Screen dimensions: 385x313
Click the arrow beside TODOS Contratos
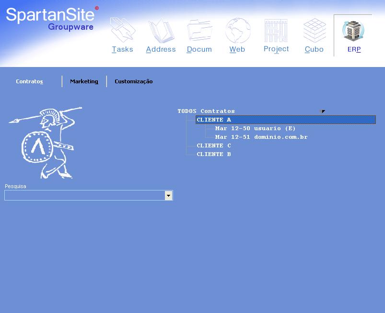[323, 112]
